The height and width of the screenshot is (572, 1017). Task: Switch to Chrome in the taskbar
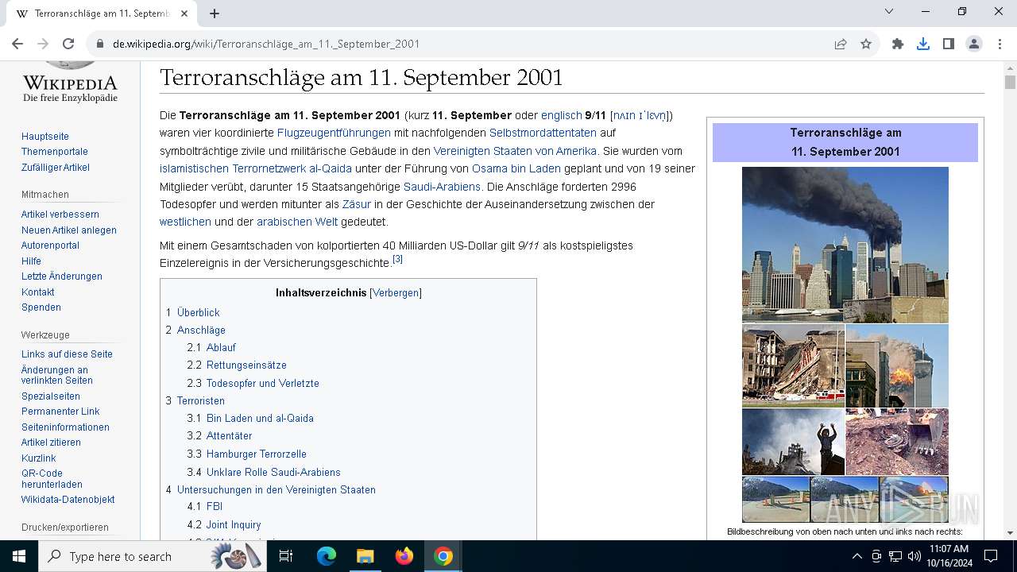coord(443,556)
